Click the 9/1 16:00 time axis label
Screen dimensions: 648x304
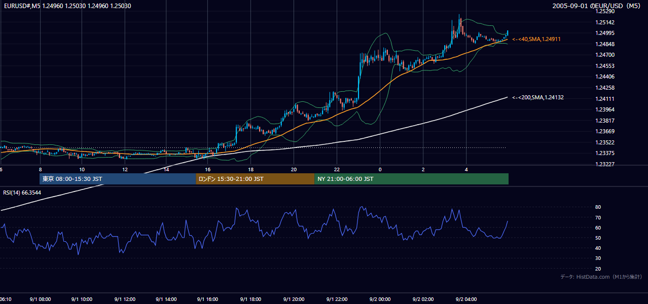[x=207, y=299]
